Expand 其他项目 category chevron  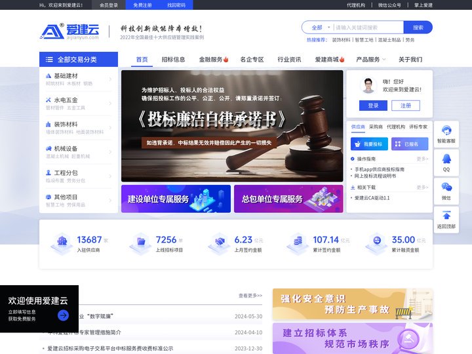[110, 201]
